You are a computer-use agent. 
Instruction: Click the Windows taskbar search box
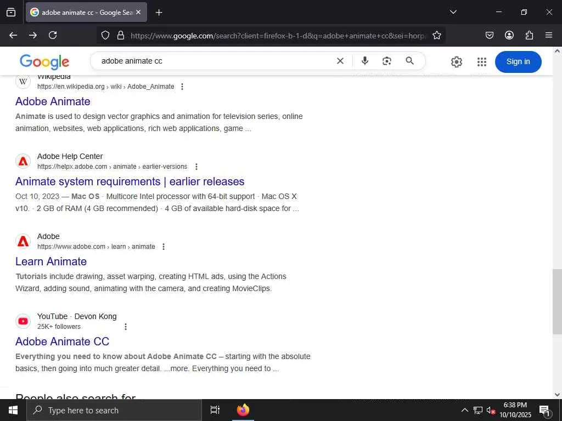114,410
